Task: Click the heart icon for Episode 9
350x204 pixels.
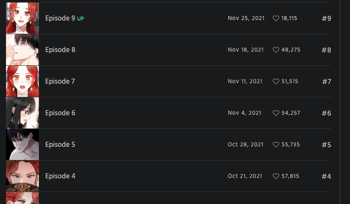Action: tap(276, 18)
